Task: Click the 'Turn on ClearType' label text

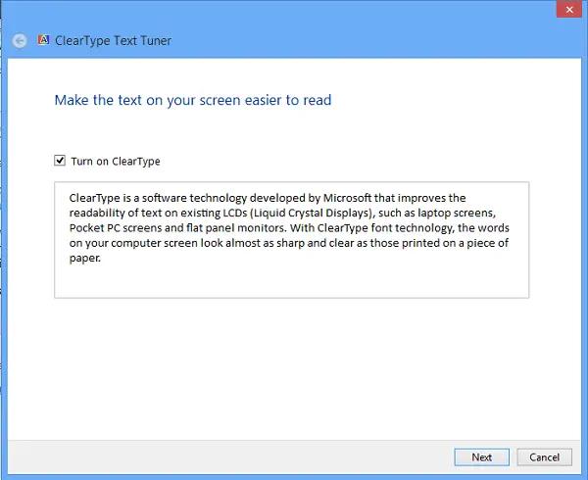Action: click(x=116, y=161)
